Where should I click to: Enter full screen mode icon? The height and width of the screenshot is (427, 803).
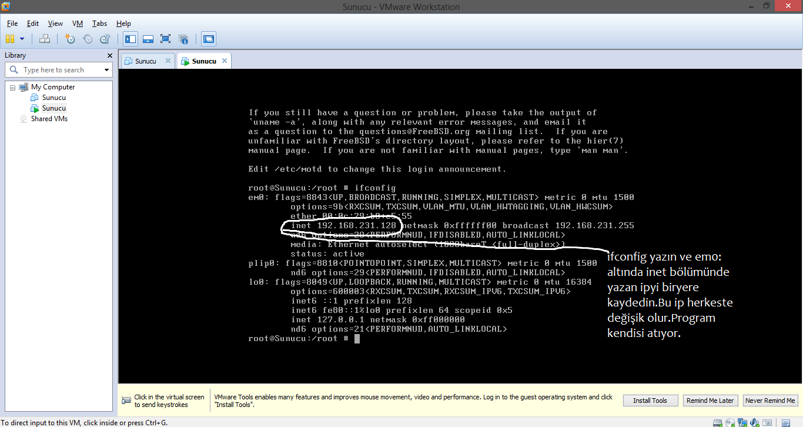pos(166,39)
